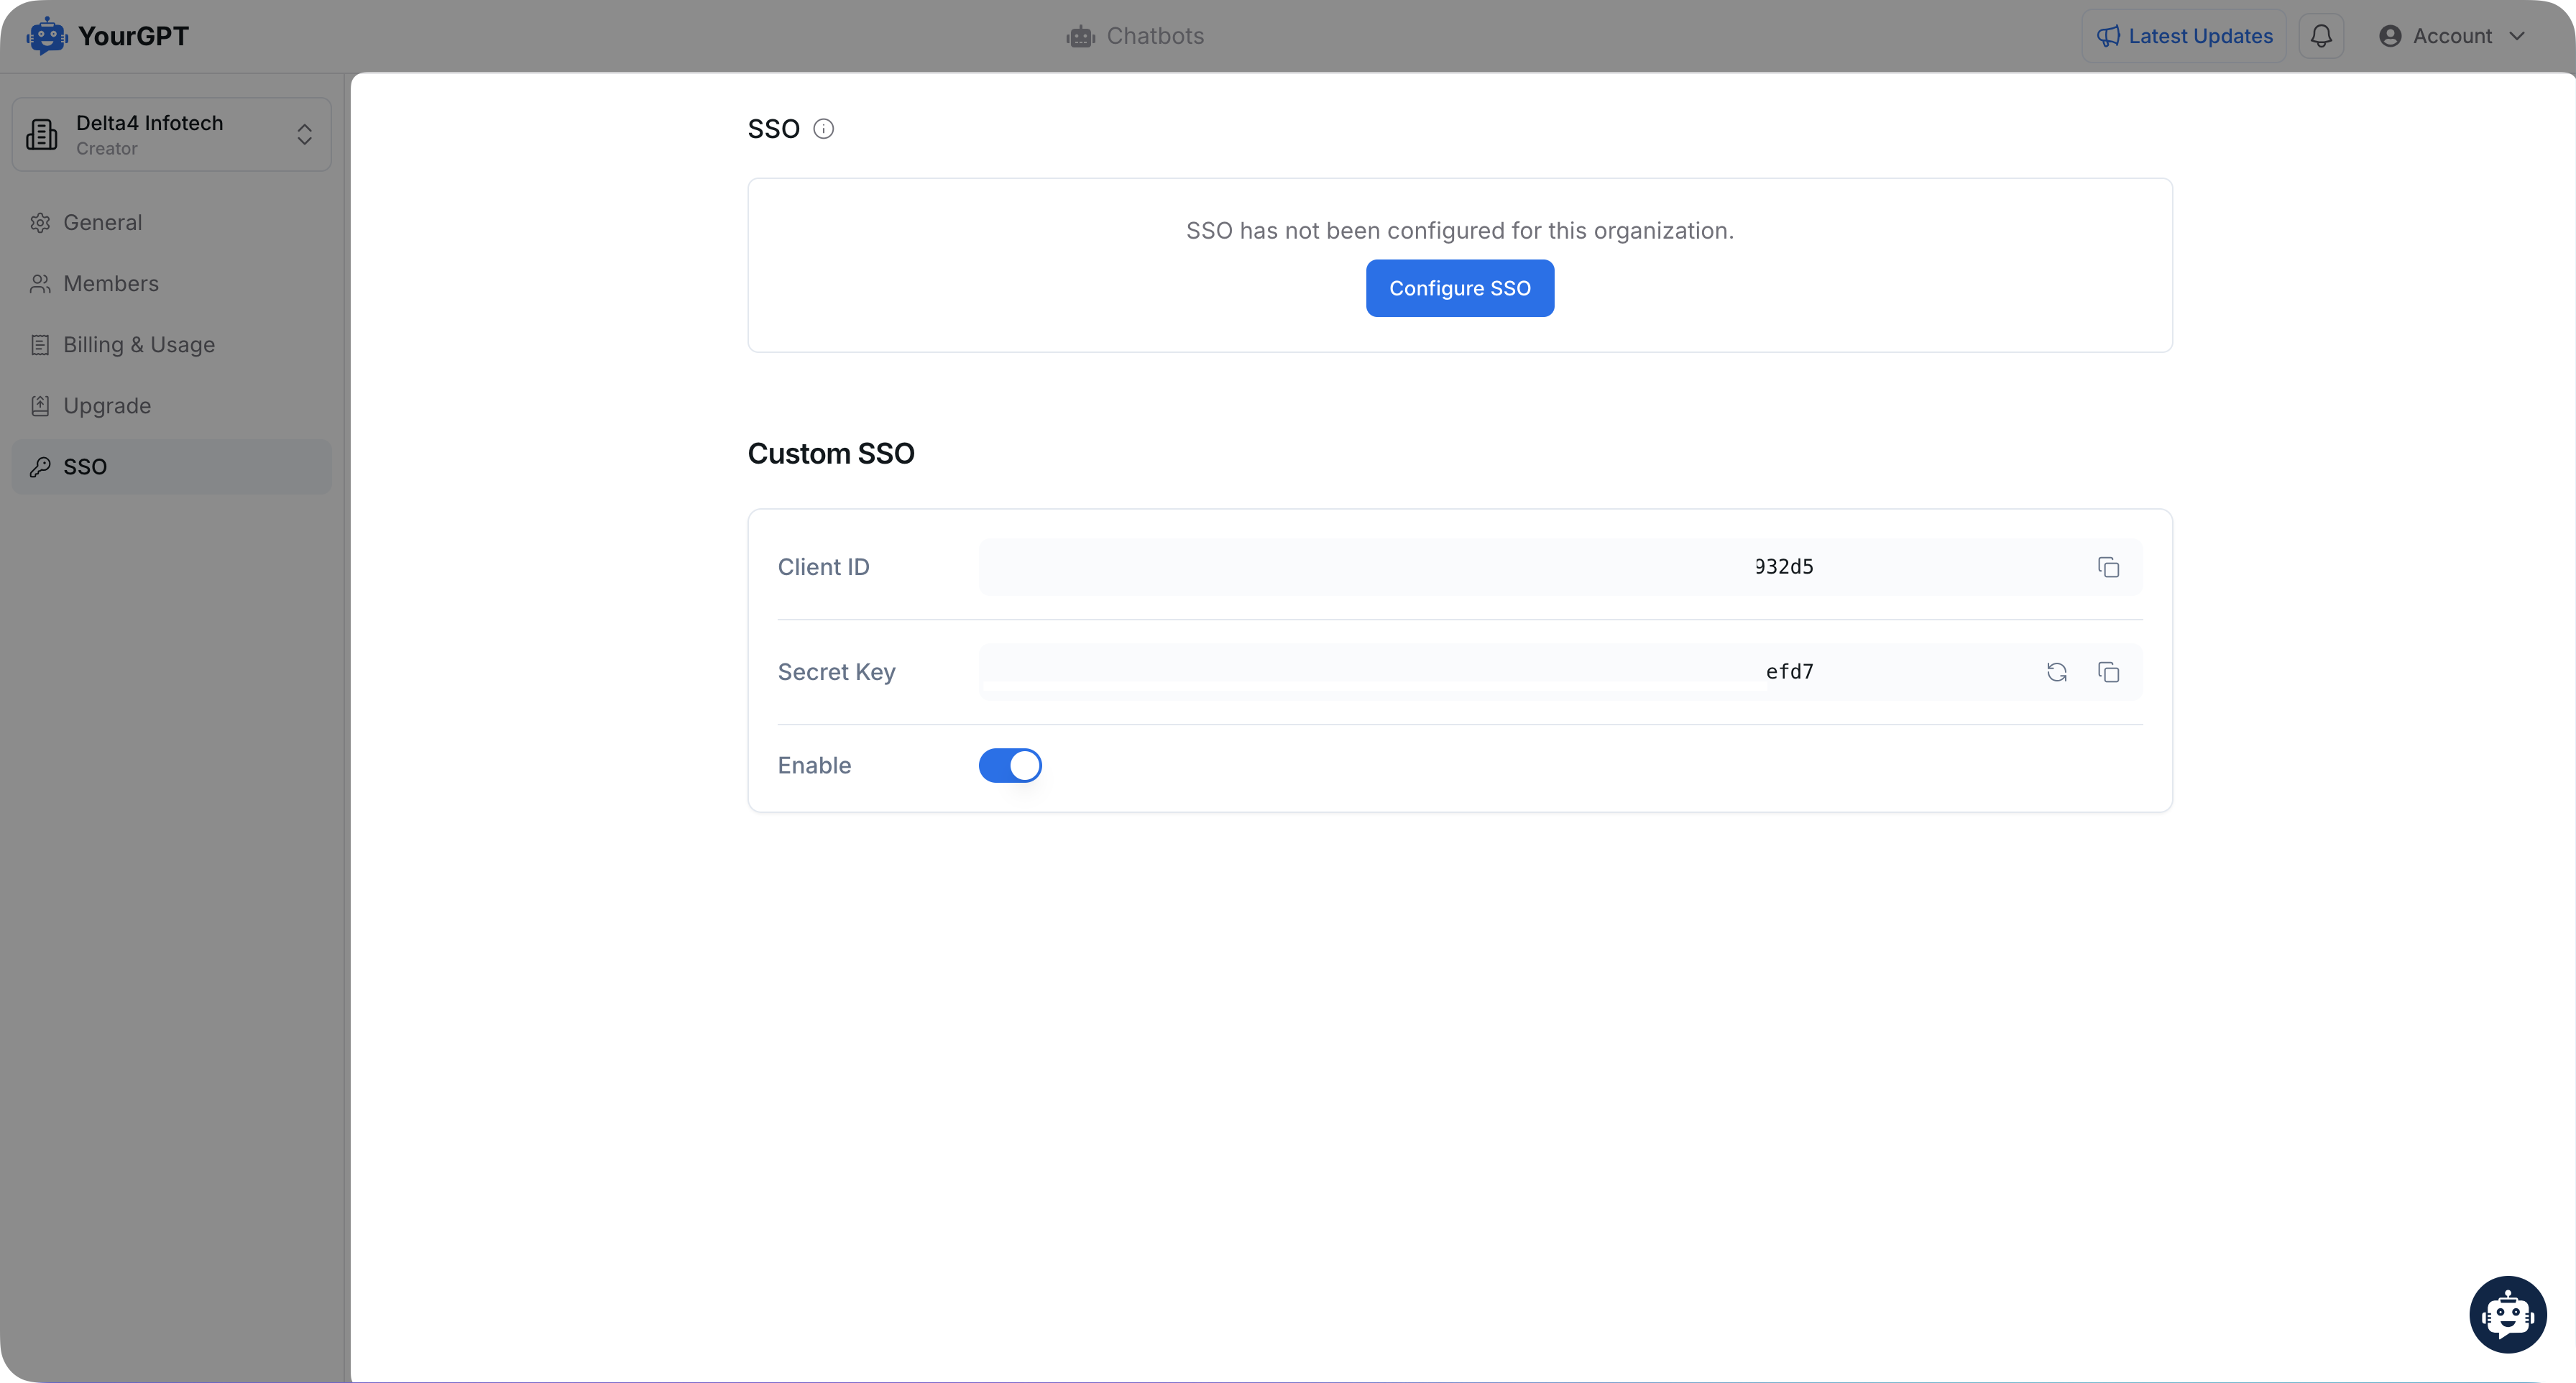Toggle the Custom SSO Enable switch
2576x1383 pixels.
(x=1011, y=765)
